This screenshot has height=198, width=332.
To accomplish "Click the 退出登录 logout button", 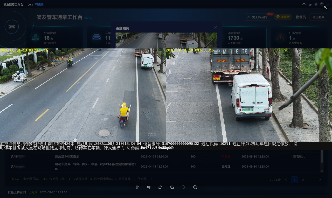I will click(319, 17).
